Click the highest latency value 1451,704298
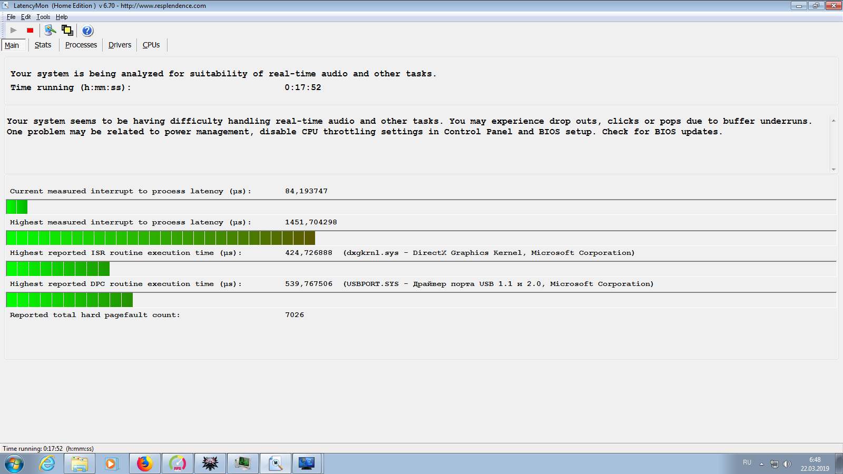This screenshot has height=474, width=843. point(311,222)
